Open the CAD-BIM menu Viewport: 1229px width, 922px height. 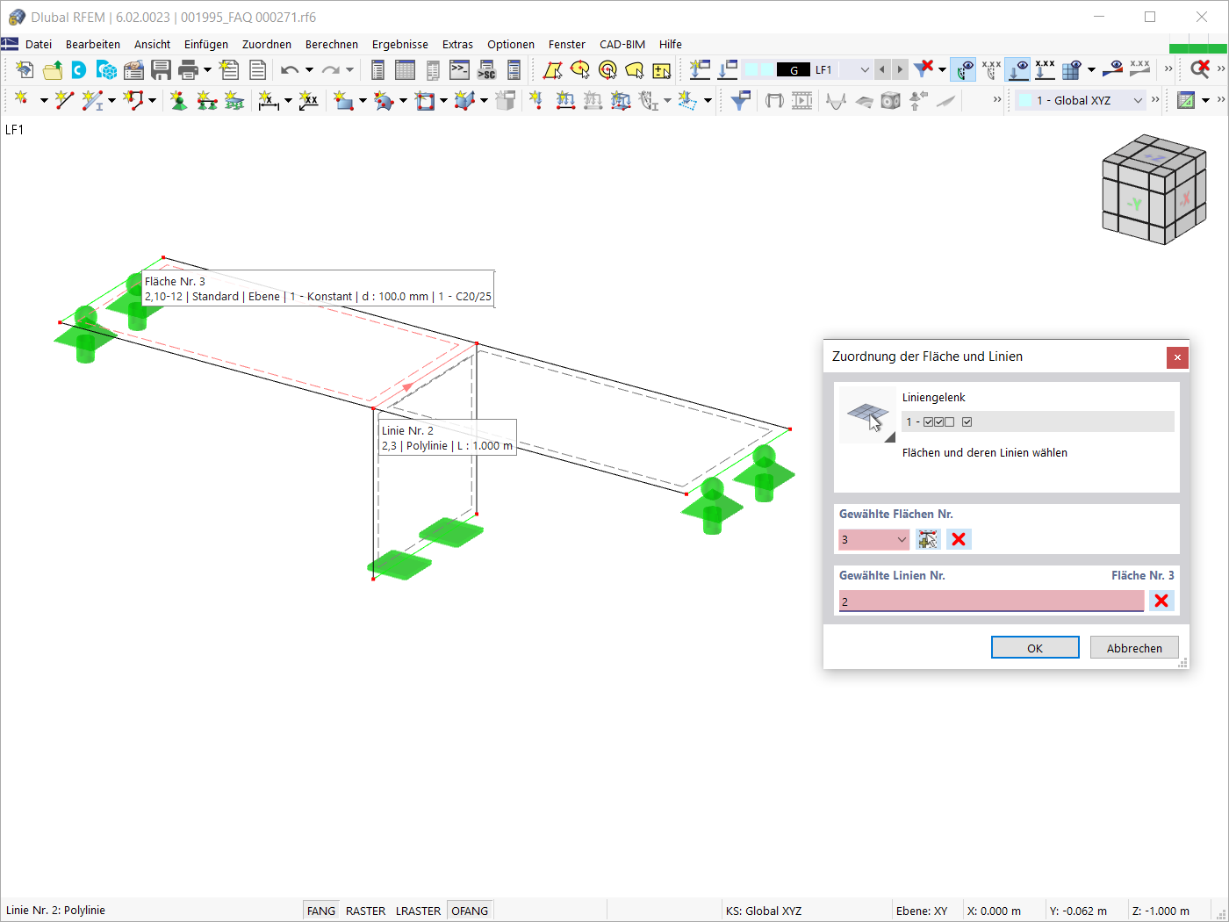[x=622, y=44]
